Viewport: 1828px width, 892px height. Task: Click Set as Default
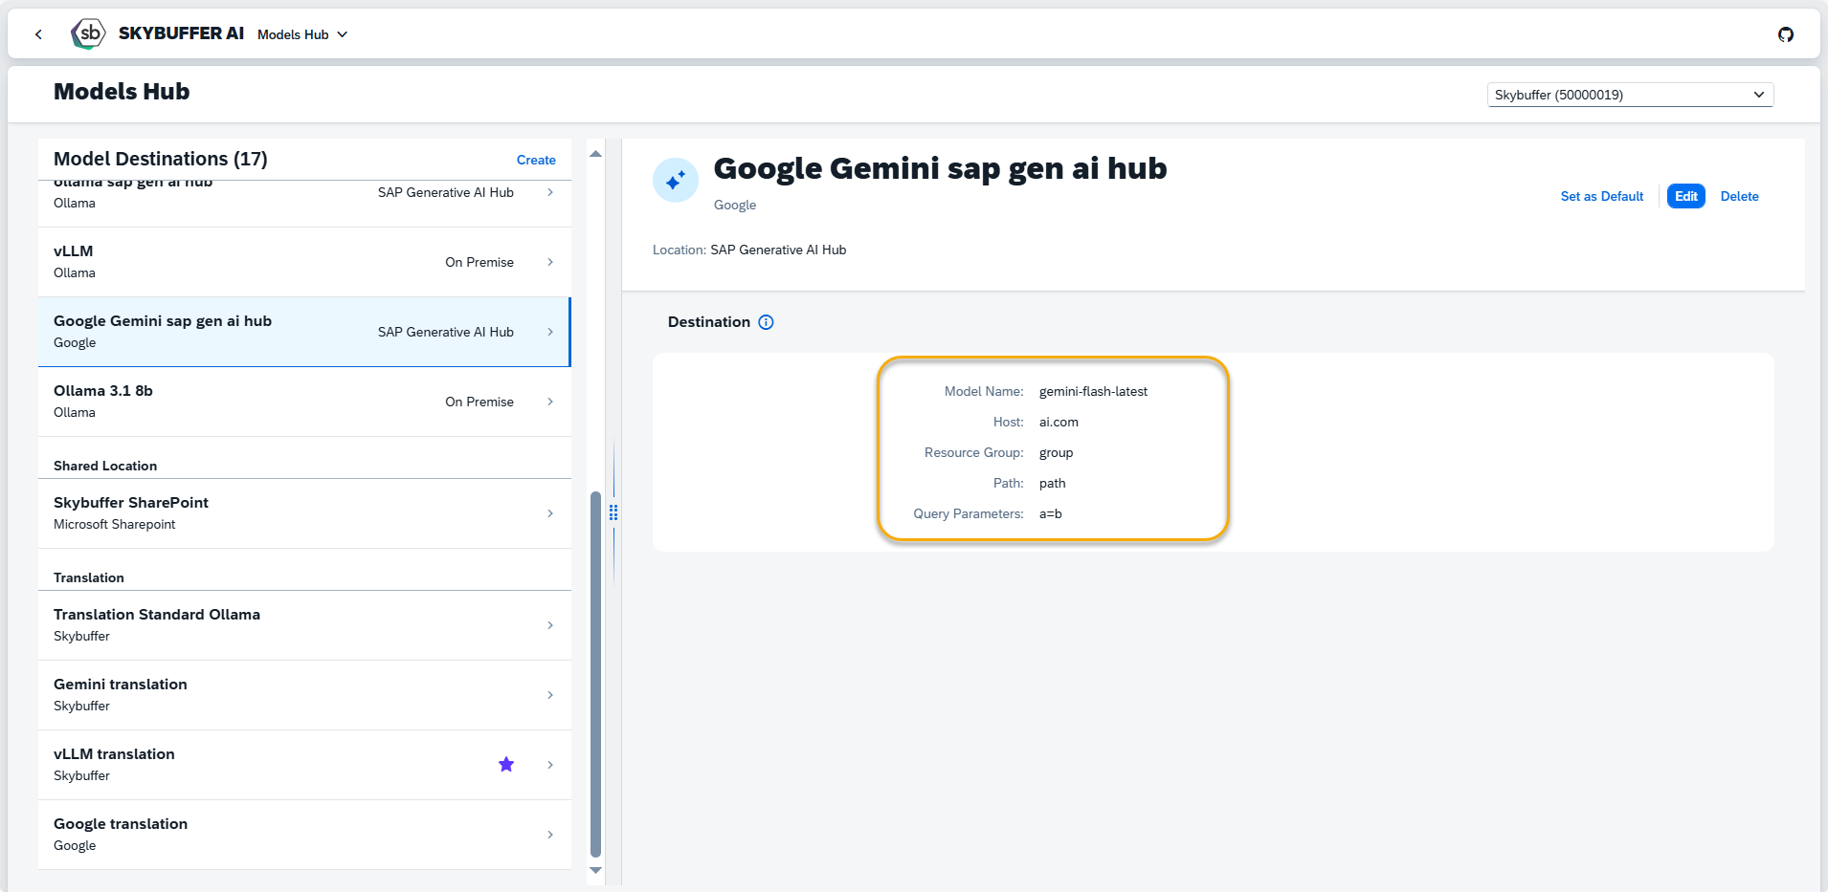point(1601,196)
